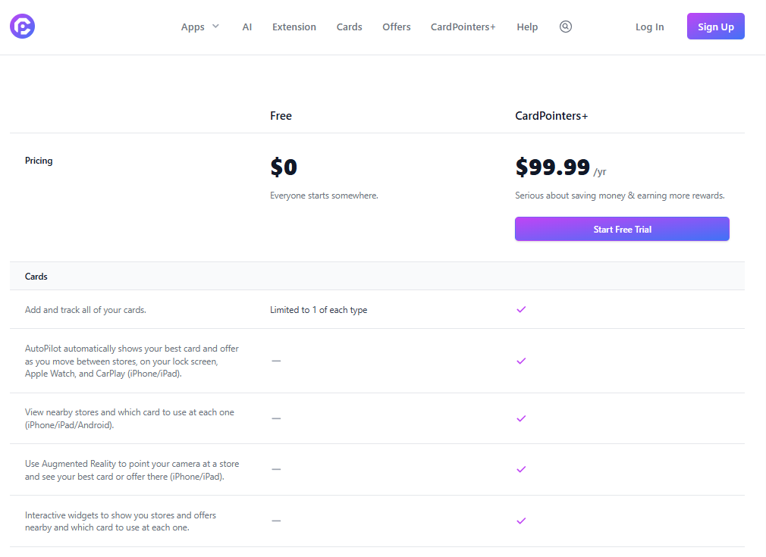This screenshot has height=557, width=766.
Task: Click checkmark in Augmented Reality row
Action: (x=521, y=469)
